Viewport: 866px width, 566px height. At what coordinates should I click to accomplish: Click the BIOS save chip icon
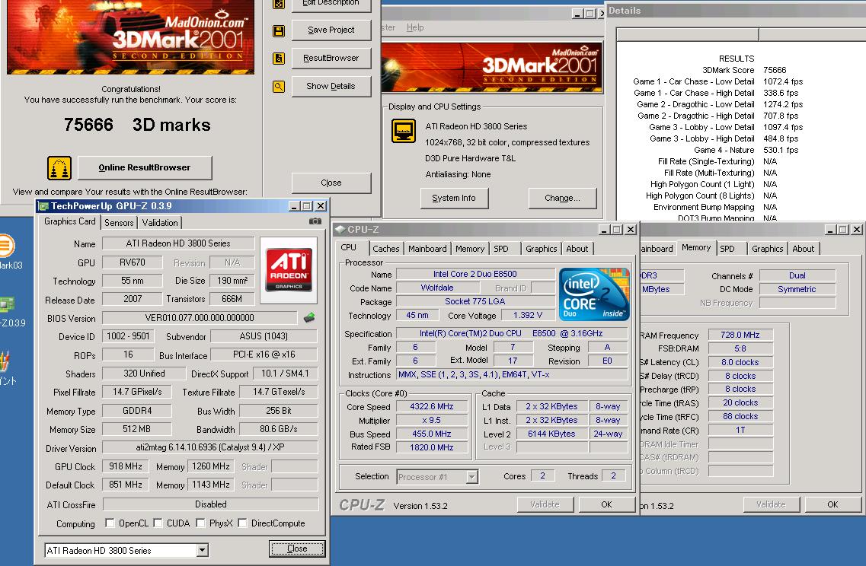click(x=309, y=317)
